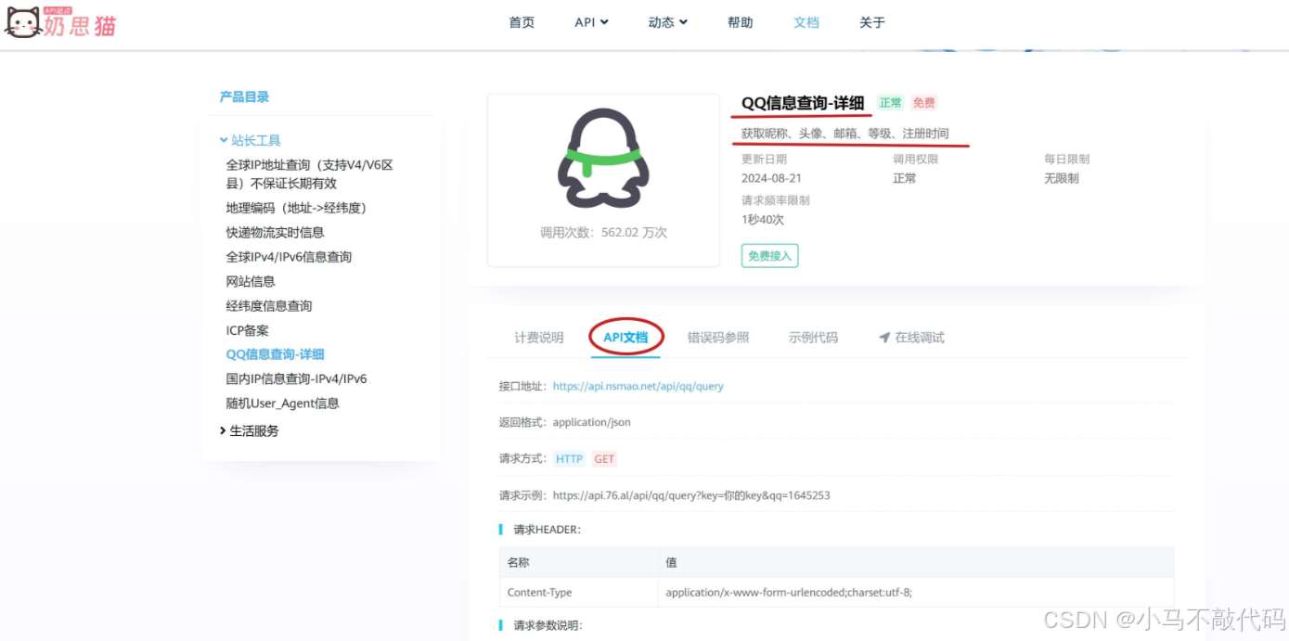1289x641 pixels.
Task: Click the application/json return format text
Action: 591,422
